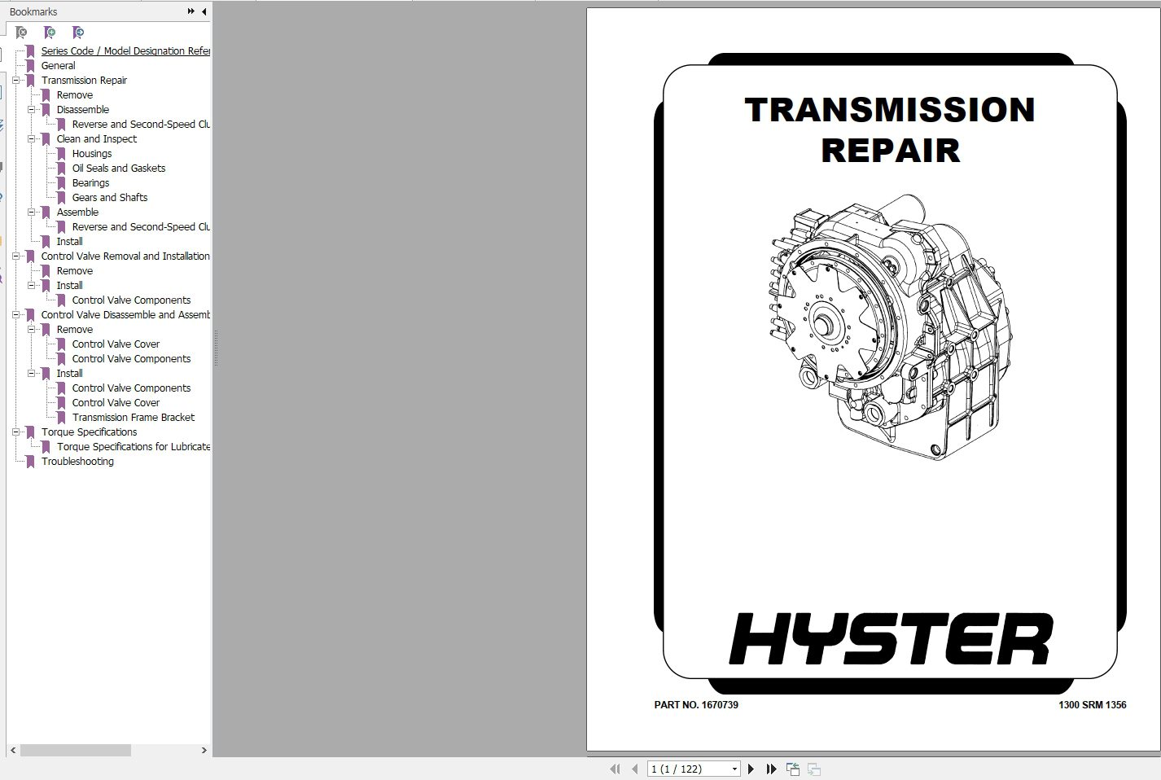1161x780 pixels.
Task: Open the Troubleshooting bookmark
Action: [77, 462]
